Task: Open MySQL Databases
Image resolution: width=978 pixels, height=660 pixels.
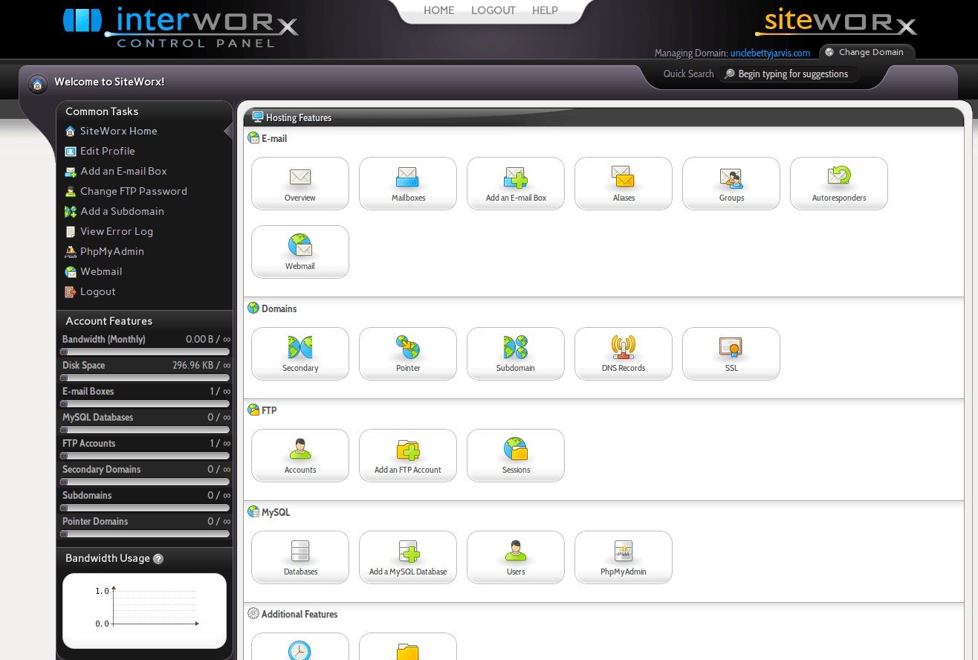Action: (x=300, y=557)
